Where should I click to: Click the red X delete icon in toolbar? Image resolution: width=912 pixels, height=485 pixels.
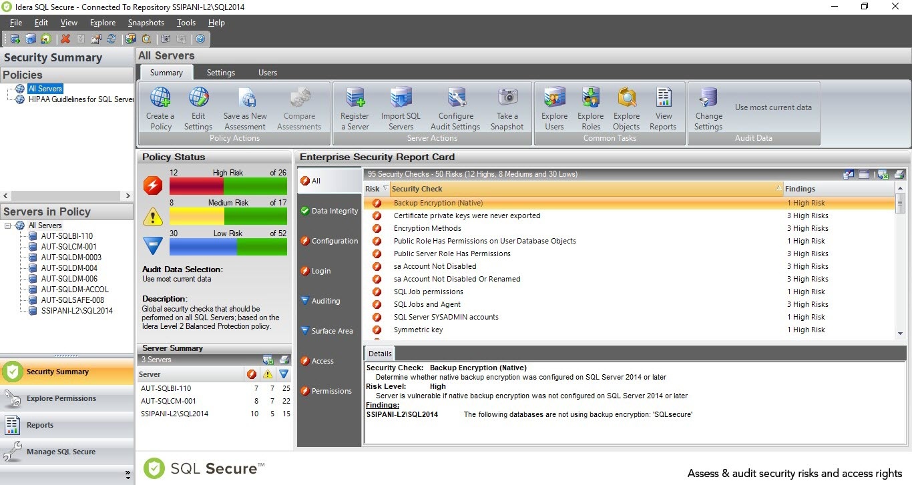tap(65, 39)
